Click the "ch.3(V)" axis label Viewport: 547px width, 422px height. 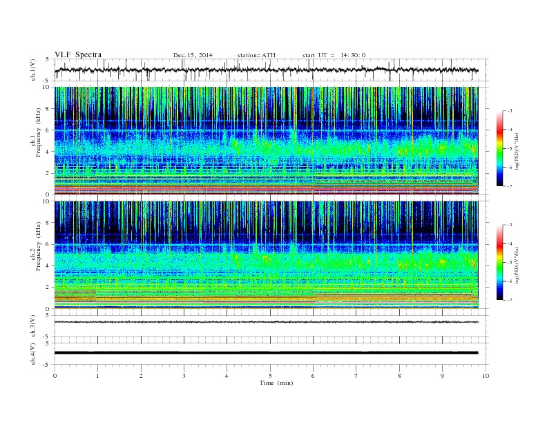pyautogui.click(x=33, y=326)
